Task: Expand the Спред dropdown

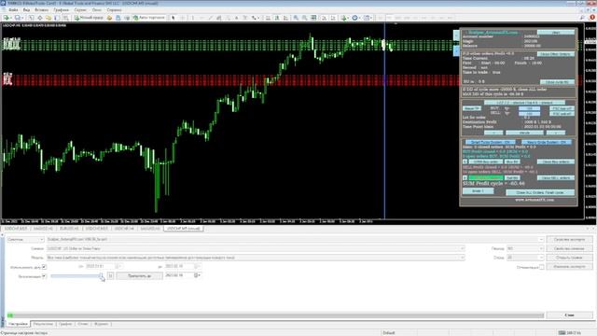Action: pos(541,258)
